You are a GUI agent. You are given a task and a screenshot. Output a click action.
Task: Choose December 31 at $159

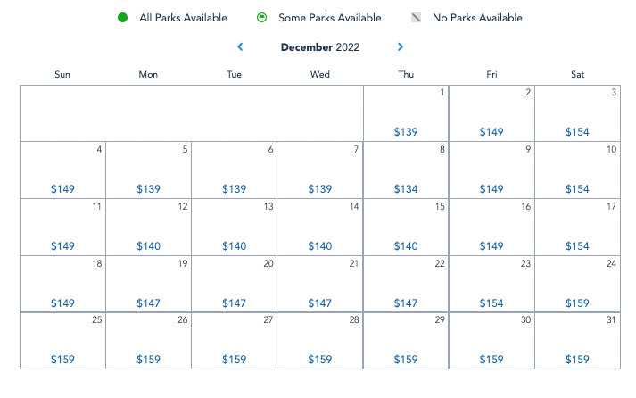(x=577, y=341)
